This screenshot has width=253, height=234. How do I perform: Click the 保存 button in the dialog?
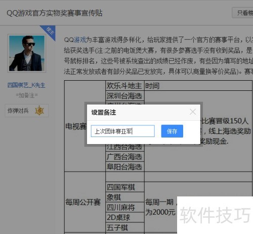pyautogui.click(x=172, y=131)
